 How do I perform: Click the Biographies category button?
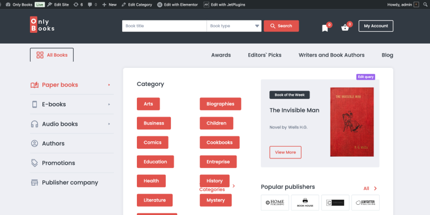click(x=220, y=104)
